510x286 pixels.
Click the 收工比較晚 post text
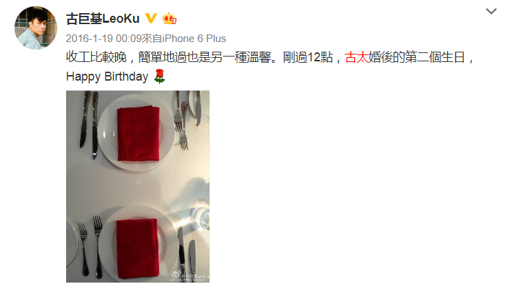(96, 58)
